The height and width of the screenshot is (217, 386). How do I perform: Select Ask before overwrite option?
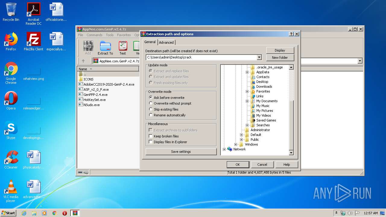tap(166, 98)
